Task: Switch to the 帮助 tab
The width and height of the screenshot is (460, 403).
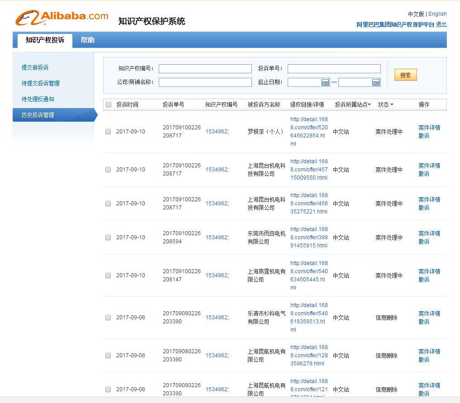Action: tap(88, 40)
